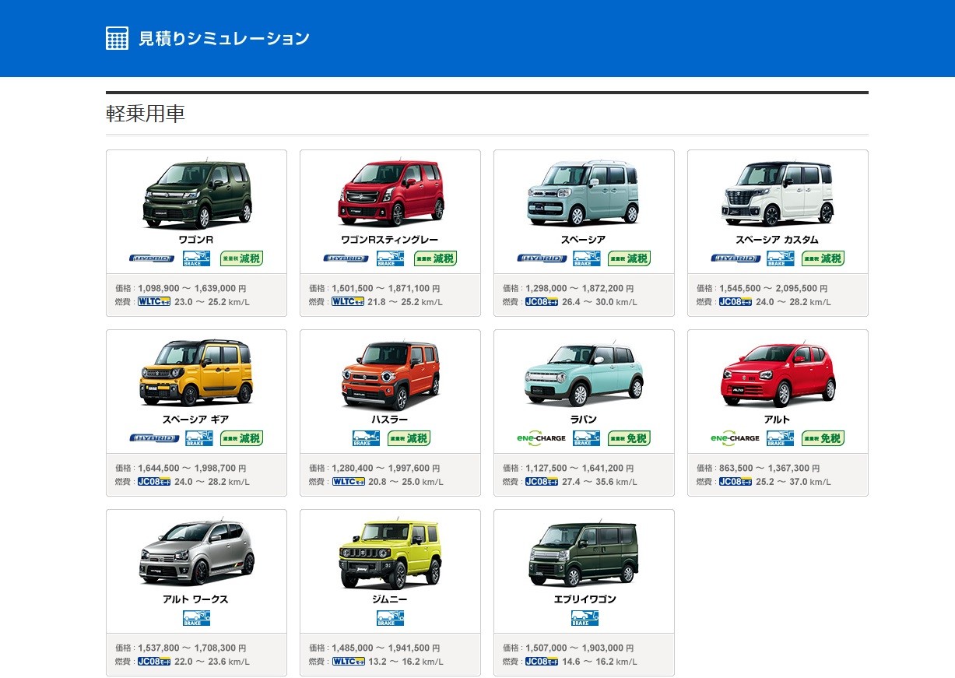
Task: Click the ワゴンRスティングレー HYBRID badge
Action: click(x=346, y=258)
